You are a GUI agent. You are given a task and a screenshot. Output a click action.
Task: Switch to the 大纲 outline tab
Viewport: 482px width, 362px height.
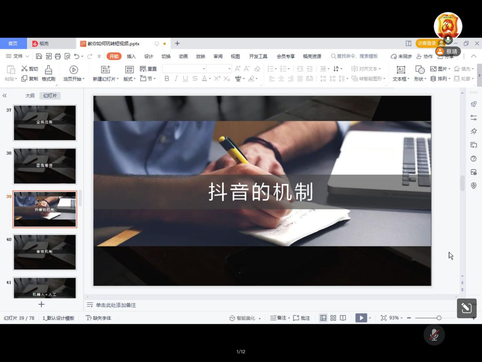[x=30, y=96]
